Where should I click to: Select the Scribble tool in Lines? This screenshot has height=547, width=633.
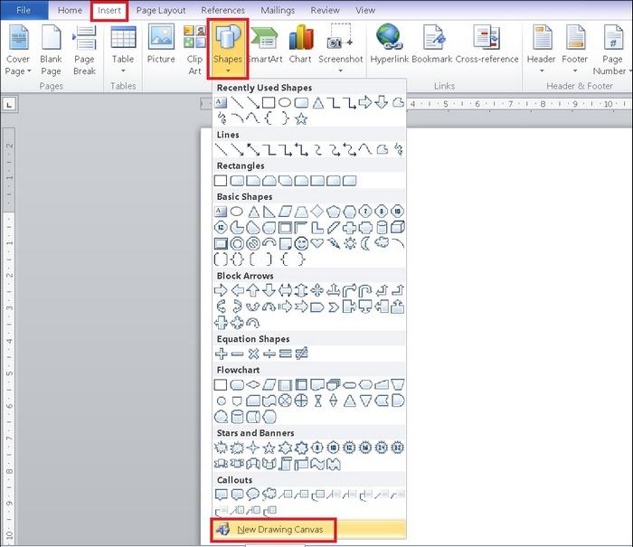398,150
